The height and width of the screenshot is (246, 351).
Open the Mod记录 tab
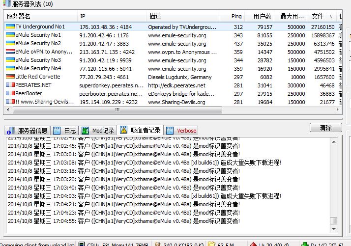pos(98,131)
